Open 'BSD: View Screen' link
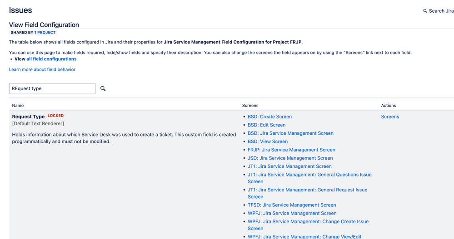This screenshot has height=239, width=454. [x=268, y=141]
